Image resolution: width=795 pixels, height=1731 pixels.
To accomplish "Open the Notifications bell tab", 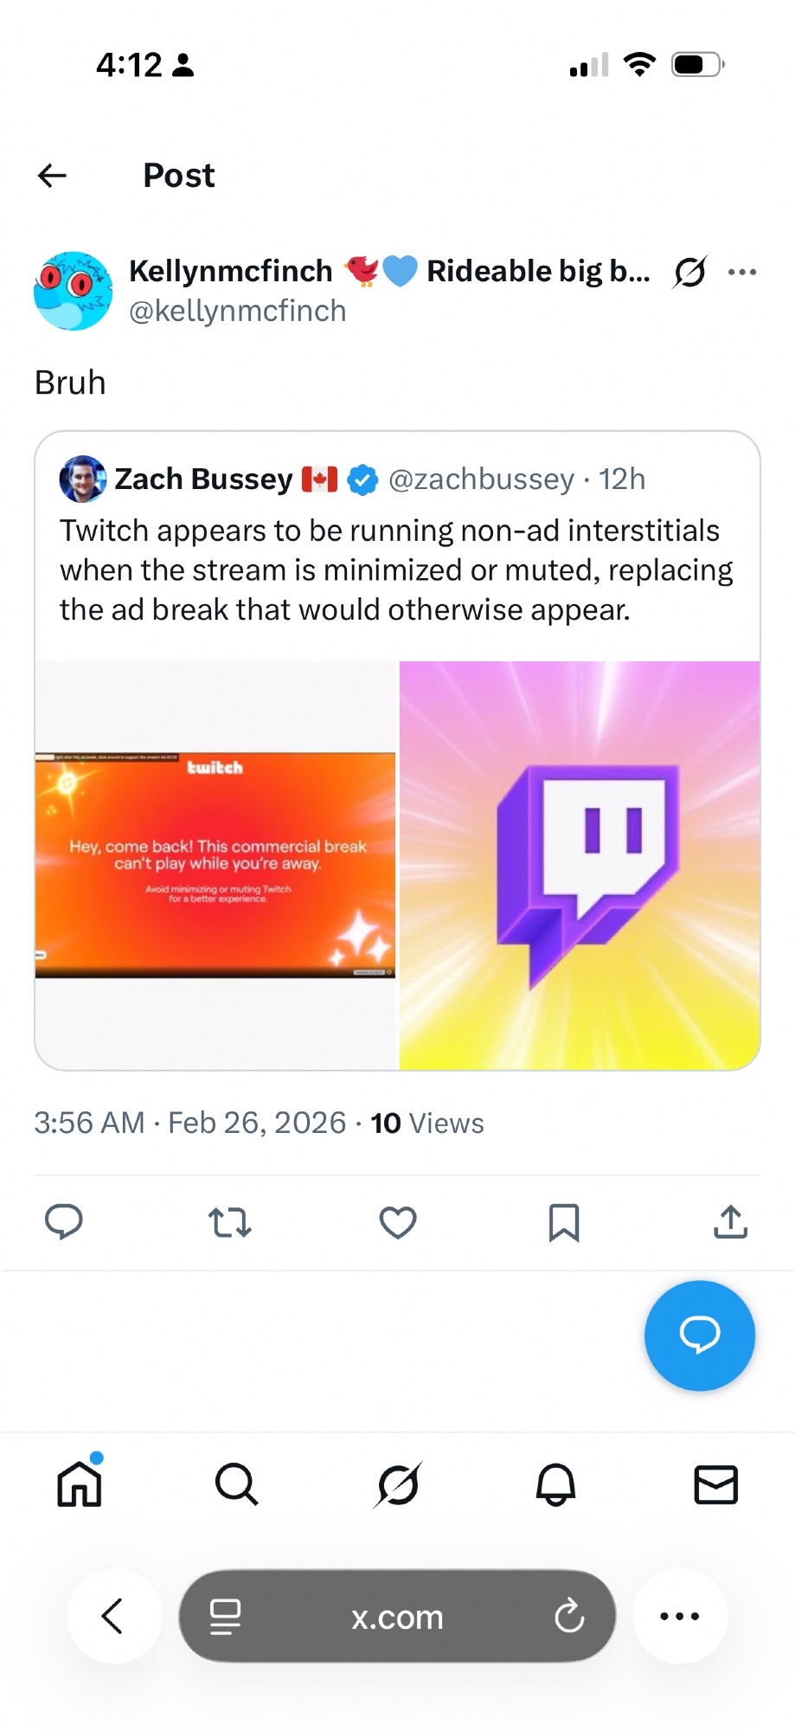I will (x=555, y=1484).
